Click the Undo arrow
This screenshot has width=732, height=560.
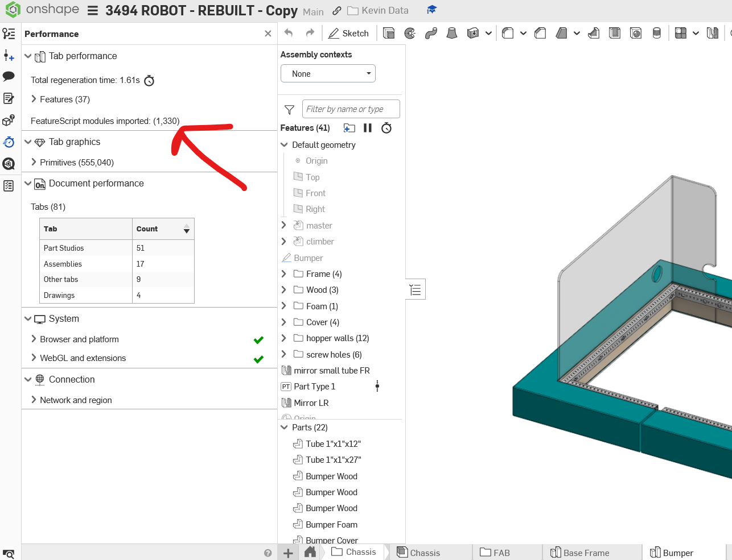coord(289,33)
